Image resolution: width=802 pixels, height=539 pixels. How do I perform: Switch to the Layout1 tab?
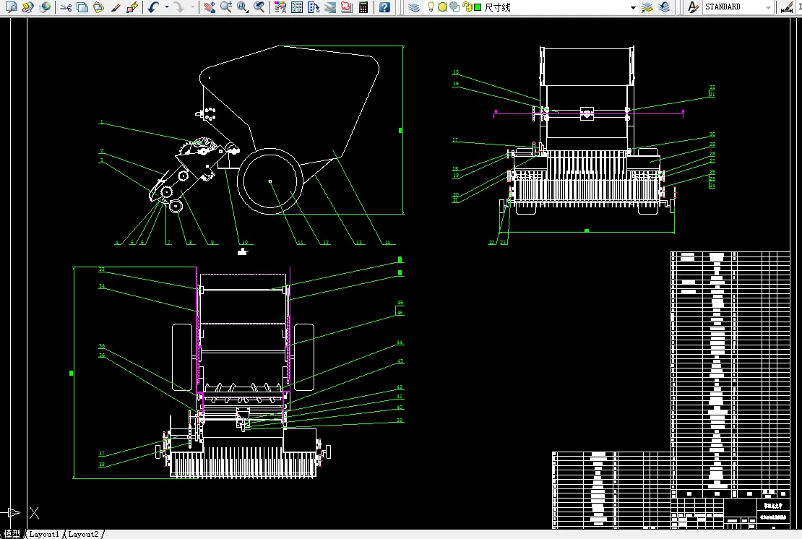(44, 534)
